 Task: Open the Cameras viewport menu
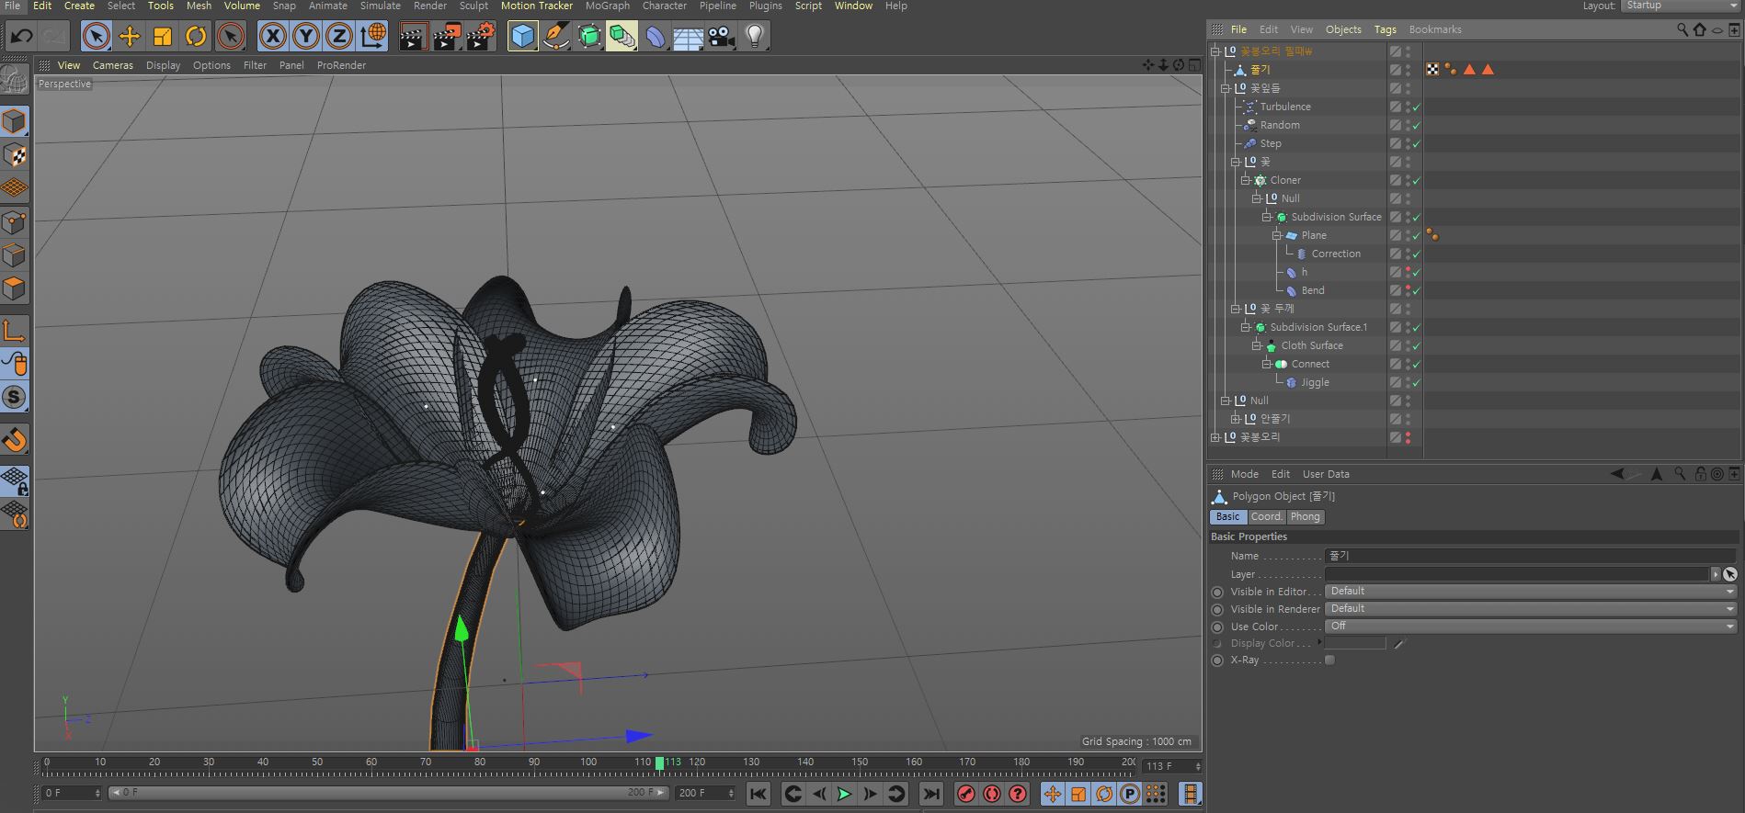113,65
